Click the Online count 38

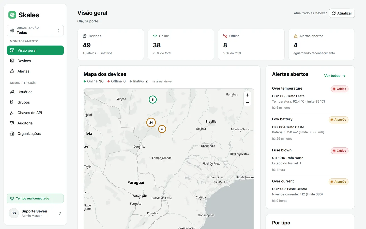pyautogui.click(x=157, y=45)
